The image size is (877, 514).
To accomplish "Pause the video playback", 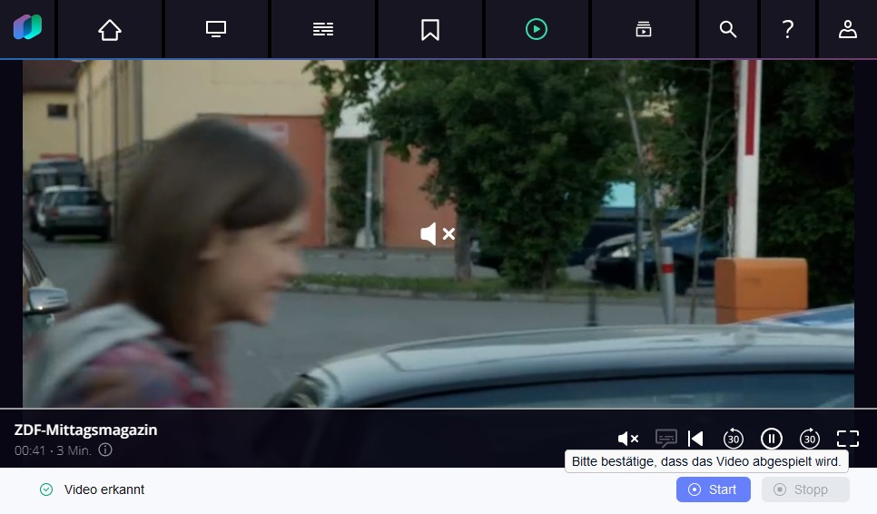I will [772, 439].
